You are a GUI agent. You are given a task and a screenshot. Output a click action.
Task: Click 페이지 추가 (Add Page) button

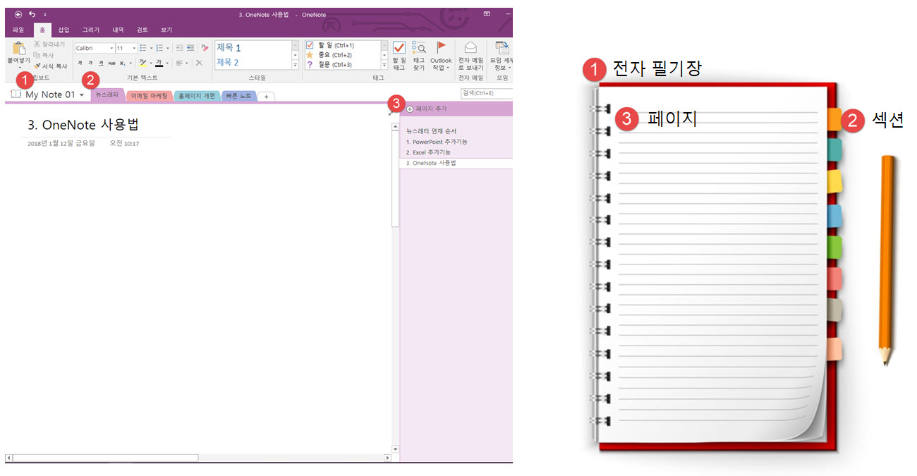[426, 109]
